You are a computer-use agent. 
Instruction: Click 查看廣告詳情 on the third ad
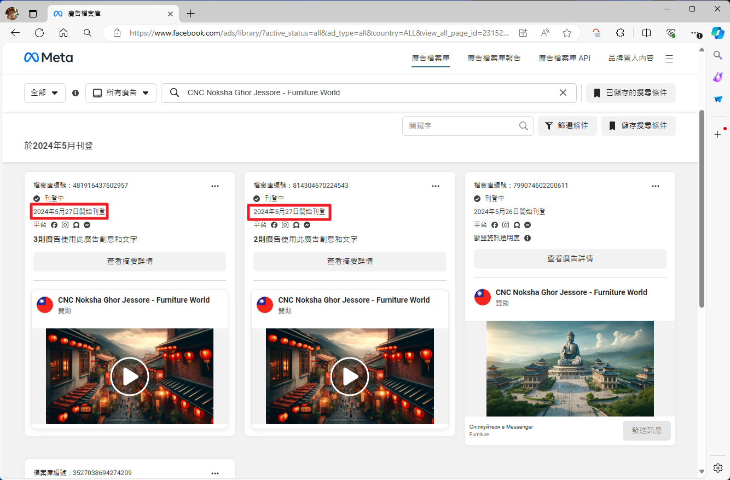pos(570,258)
